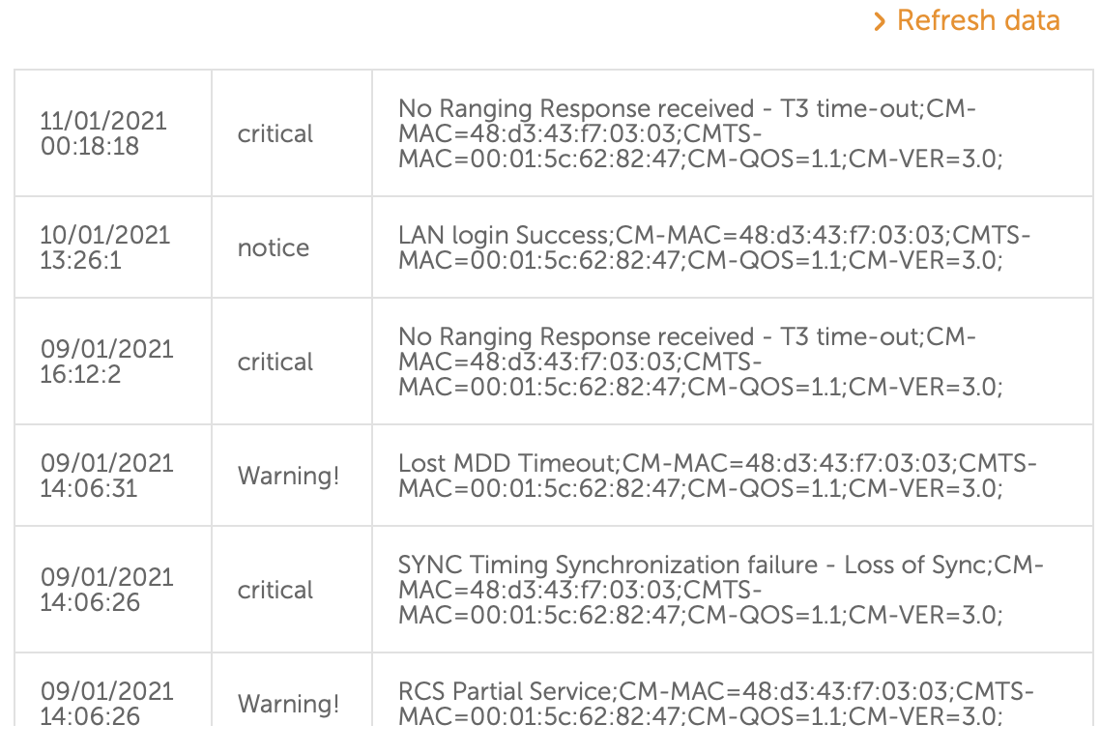The width and height of the screenshot is (1100, 754).
Task: Select the timestamp in the SYNC Timing failure row
Action: [x=106, y=590]
